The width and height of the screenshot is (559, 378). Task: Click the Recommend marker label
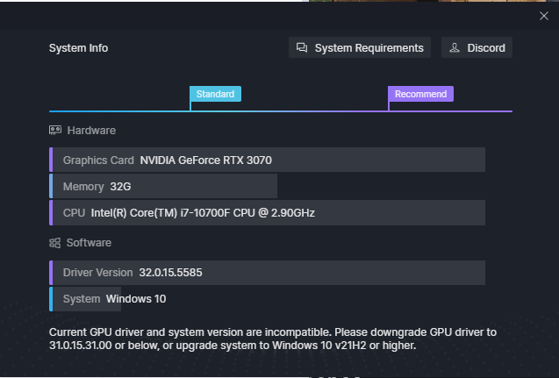tap(420, 94)
